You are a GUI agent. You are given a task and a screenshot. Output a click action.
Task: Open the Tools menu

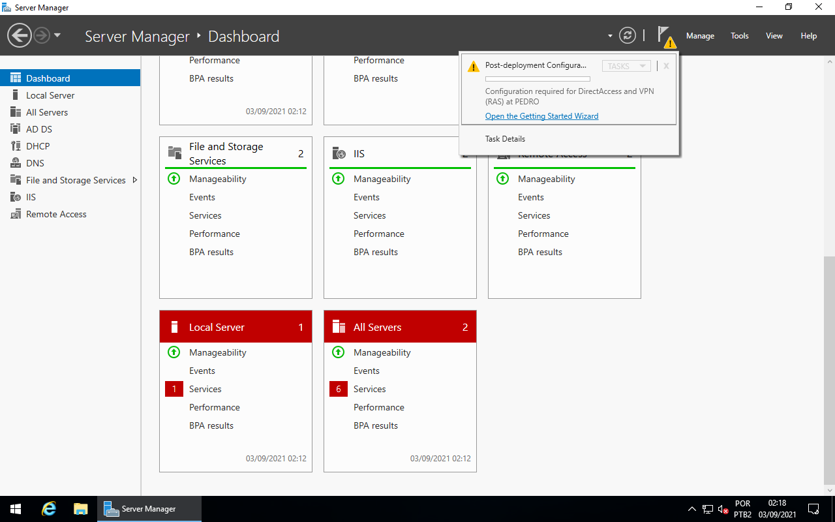pos(739,36)
